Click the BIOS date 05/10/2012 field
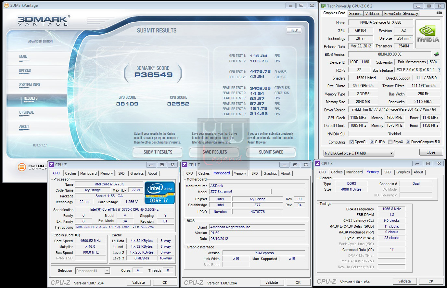 click(x=257, y=239)
